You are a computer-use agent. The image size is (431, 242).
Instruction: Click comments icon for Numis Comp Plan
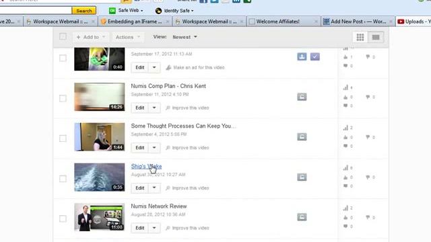pos(345,106)
